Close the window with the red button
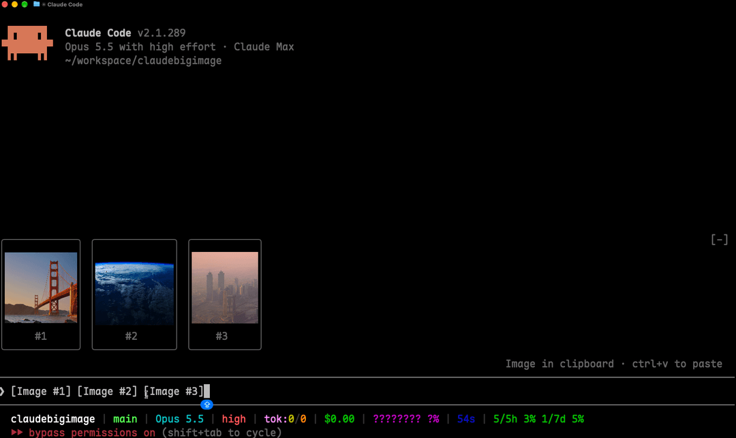Viewport: 736px width, 438px height. click(5, 4)
